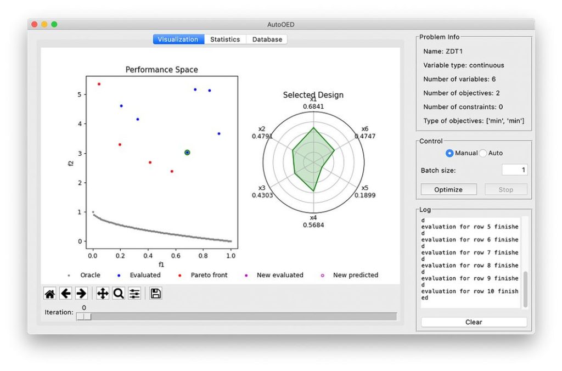
Task: Open the Database tab
Action: [267, 40]
